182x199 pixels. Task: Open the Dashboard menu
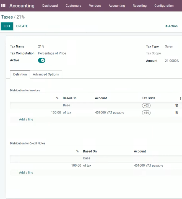[50, 6]
